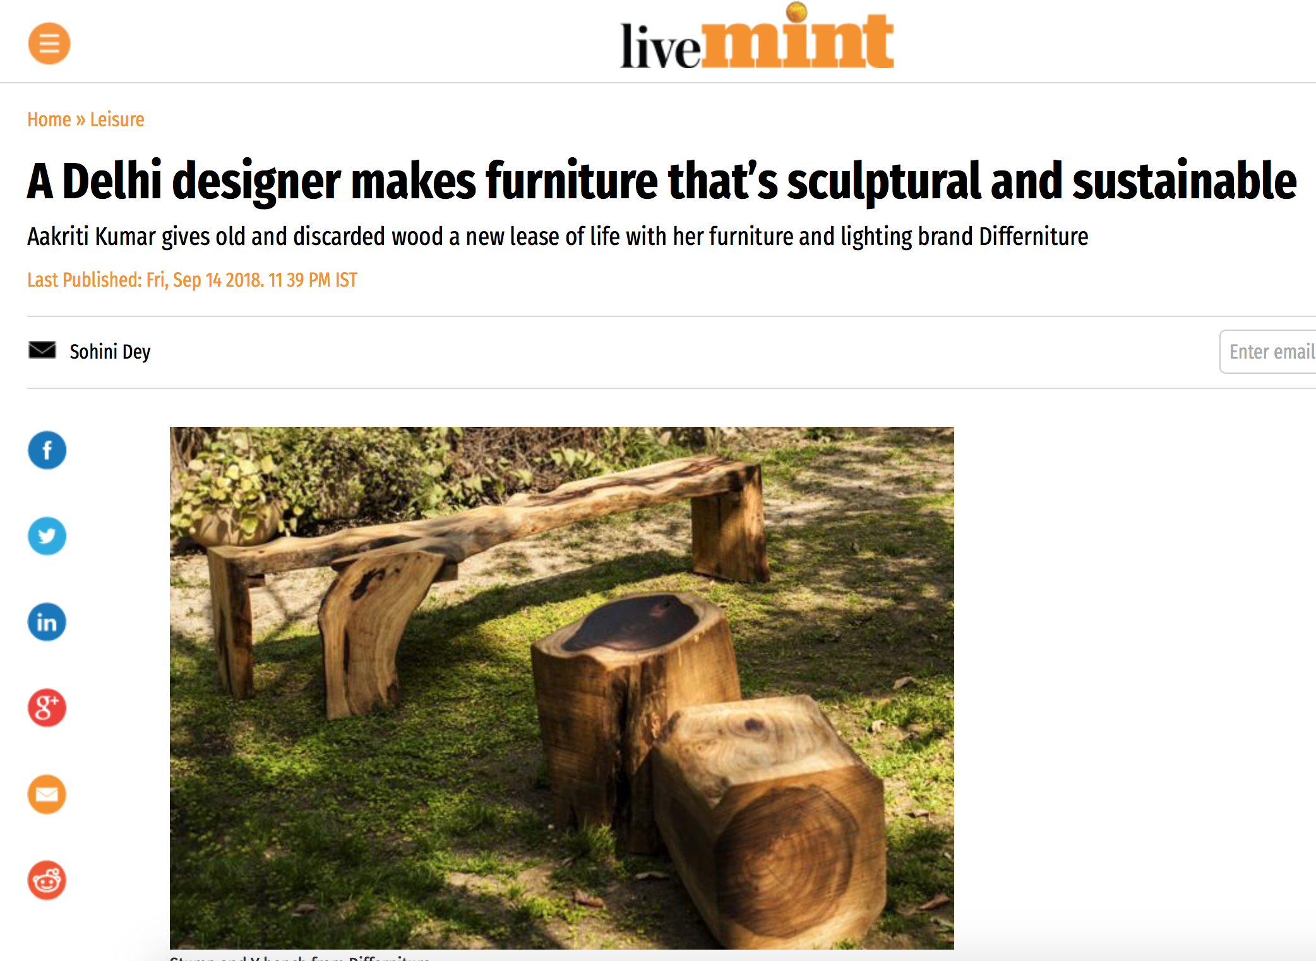Share article via orange email icon

pos(47,794)
